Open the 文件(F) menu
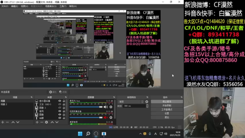This screenshot has height=138, width=245. pyautogui.click(x=5, y=6)
